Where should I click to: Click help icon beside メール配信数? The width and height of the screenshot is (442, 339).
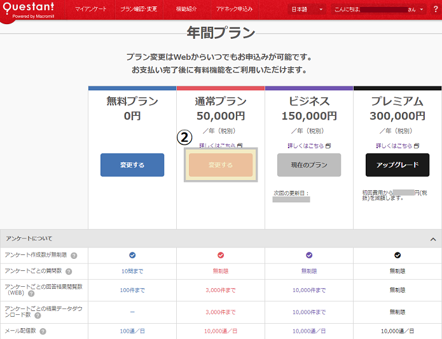(x=43, y=331)
